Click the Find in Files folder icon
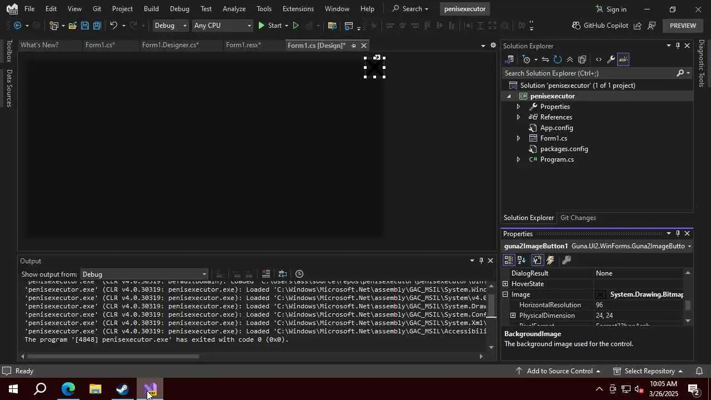This screenshot has height=400, width=711. (x=332, y=26)
